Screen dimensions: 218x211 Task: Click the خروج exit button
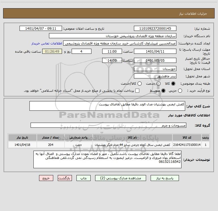(46, 178)
